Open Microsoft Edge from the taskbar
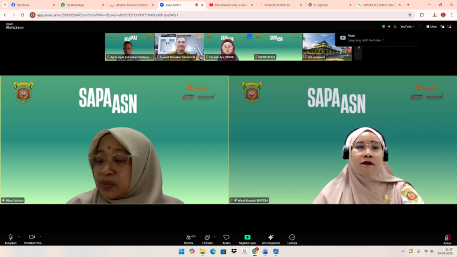Screen dimensions: 457x257 tap(213, 251)
